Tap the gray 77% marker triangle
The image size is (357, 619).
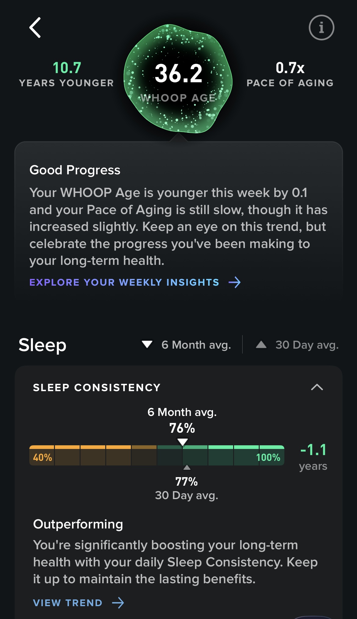(x=187, y=467)
